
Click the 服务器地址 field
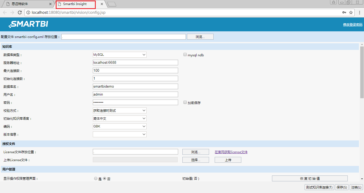(x=135, y=63)
